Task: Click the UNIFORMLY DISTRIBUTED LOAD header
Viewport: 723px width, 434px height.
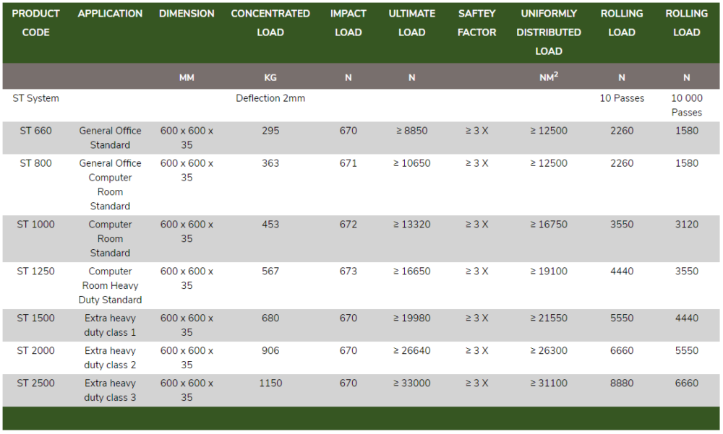Action: 548,32
